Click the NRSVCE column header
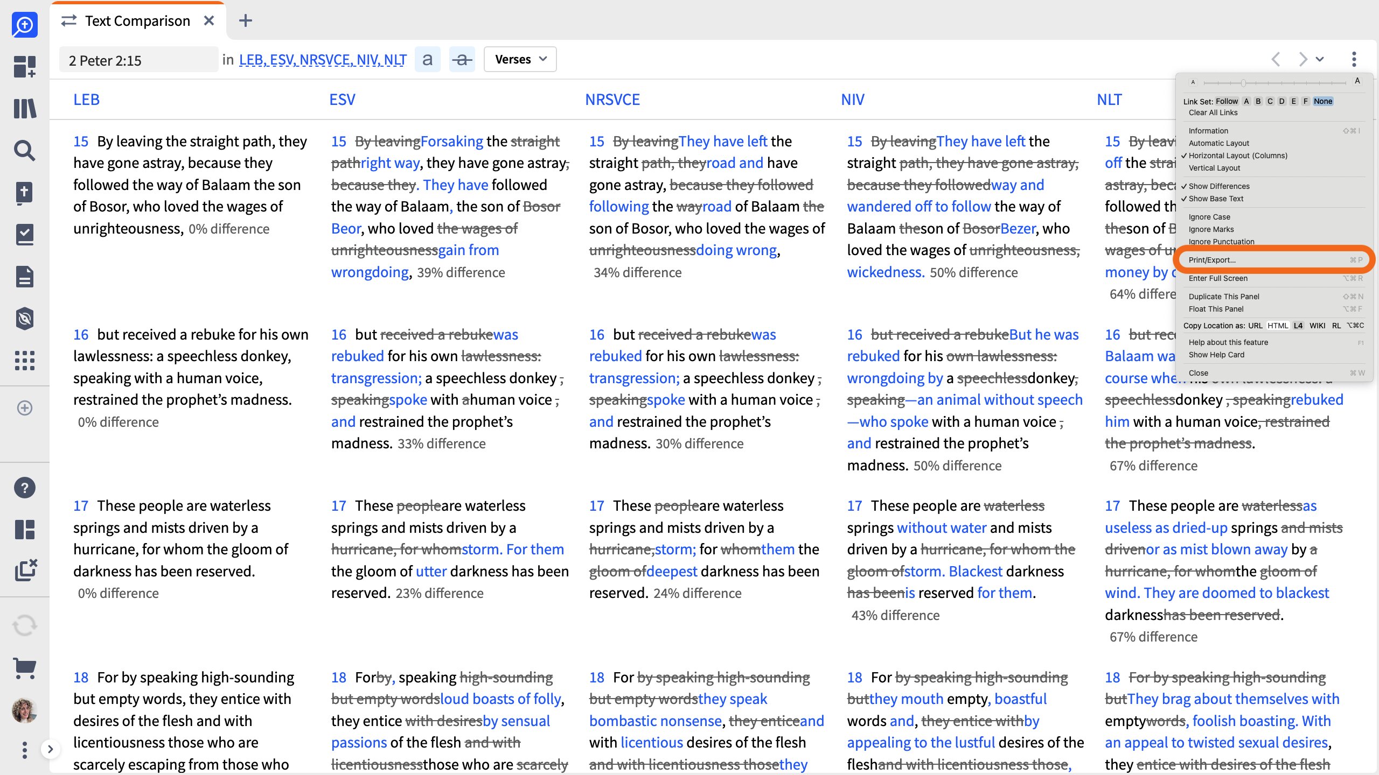The image size is (1379, 775). pyautogui.click(x=612, y=100)
